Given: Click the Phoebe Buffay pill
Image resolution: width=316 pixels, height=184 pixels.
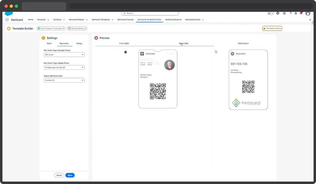Looking at the screenshot, I should (x=77, y=28).
